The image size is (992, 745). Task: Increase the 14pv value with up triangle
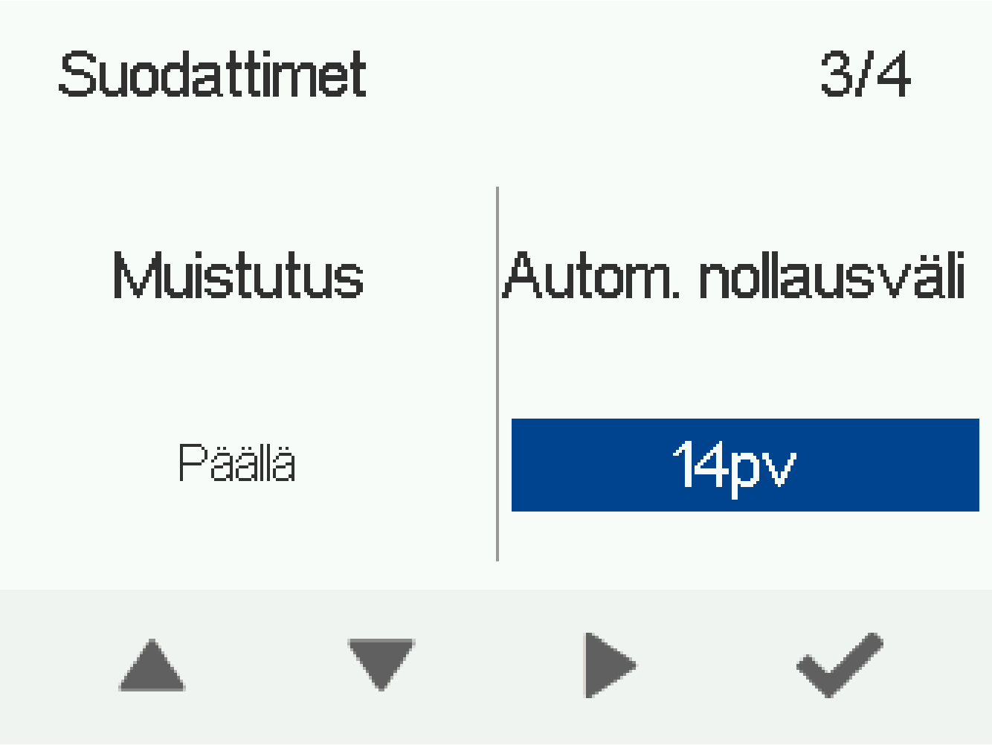click(152, 665)
